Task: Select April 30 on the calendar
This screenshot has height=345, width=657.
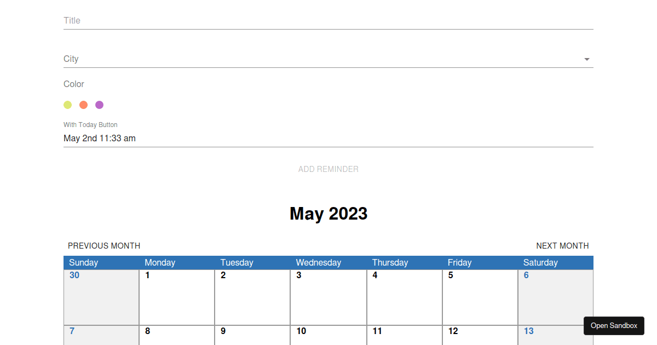Action: [x=101, y=296]
